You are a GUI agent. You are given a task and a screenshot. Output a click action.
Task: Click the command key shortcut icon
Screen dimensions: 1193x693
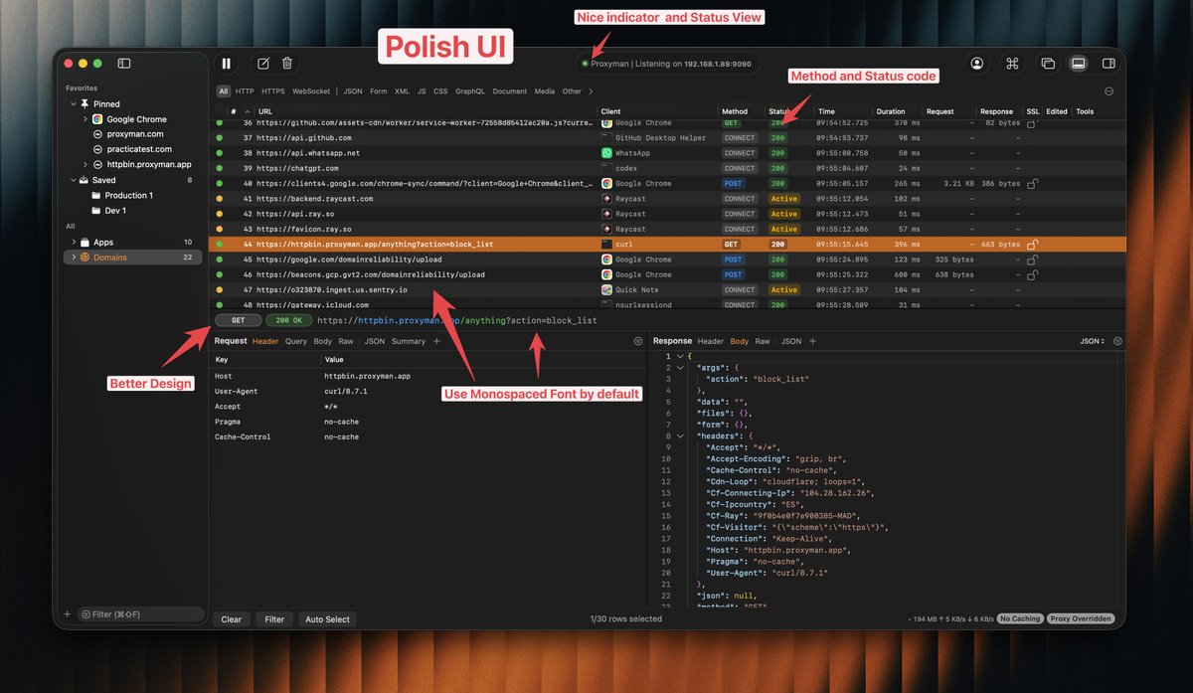pos(1012,64)
